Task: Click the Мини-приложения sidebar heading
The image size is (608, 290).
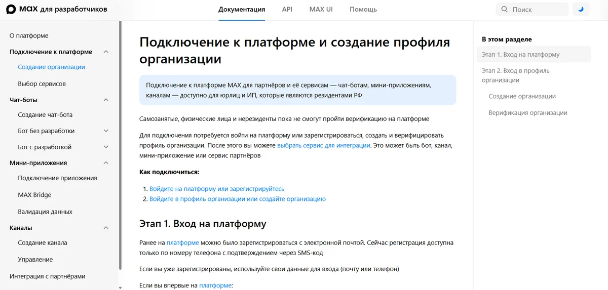Action: pyautogui.click(x=39, y=163)
